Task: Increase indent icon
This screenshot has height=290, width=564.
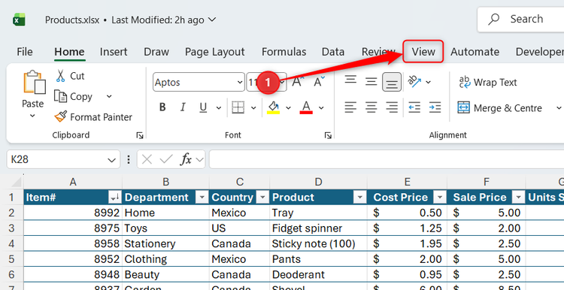Action: pyautogui.click(x=435, y=107)
